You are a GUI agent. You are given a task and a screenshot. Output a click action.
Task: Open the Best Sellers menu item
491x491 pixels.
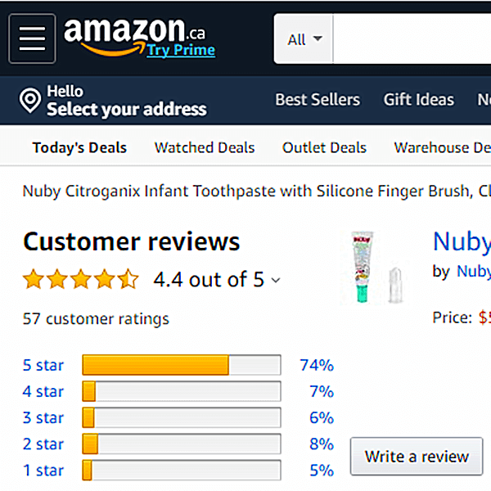tap(318, 100)
